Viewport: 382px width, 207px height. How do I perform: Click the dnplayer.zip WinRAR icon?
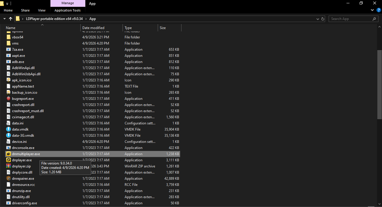(9, 166)
